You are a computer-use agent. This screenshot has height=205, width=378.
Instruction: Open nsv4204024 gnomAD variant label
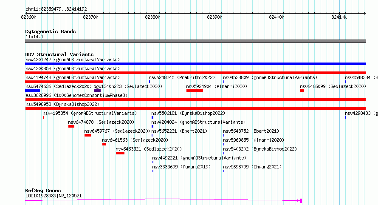click(x=198, y=122)
